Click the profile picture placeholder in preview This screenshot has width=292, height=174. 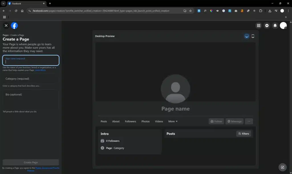[175, 89]
